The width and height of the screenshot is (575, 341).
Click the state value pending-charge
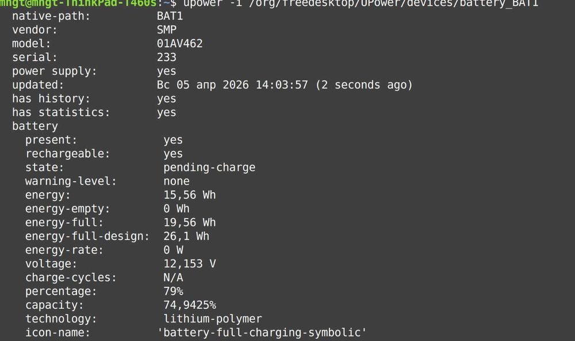209,168
